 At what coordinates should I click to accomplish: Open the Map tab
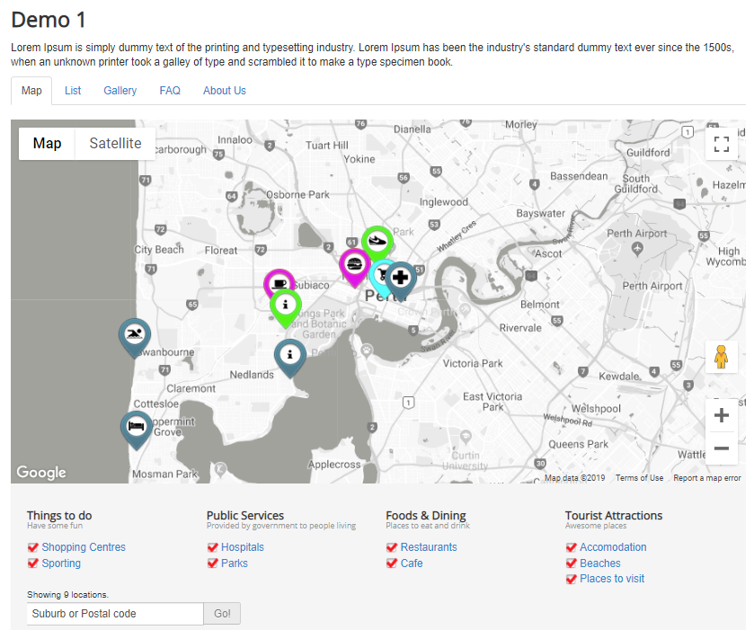(x=31, y=91)
